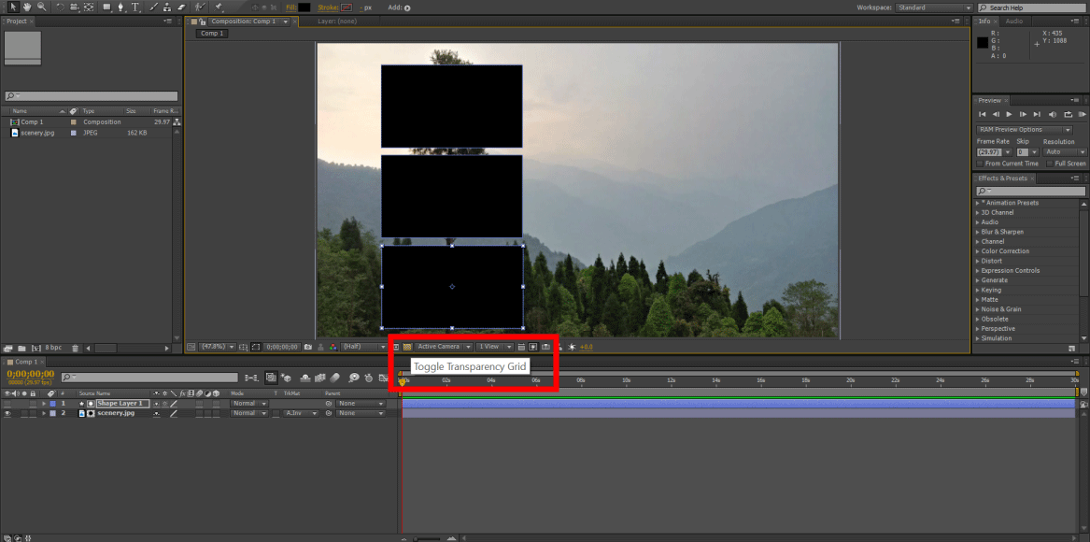This screenshot has width=1090, height=542.
Task: Open the Stroke color swatch
Action: pyautogui.click(x=347, y=7)
